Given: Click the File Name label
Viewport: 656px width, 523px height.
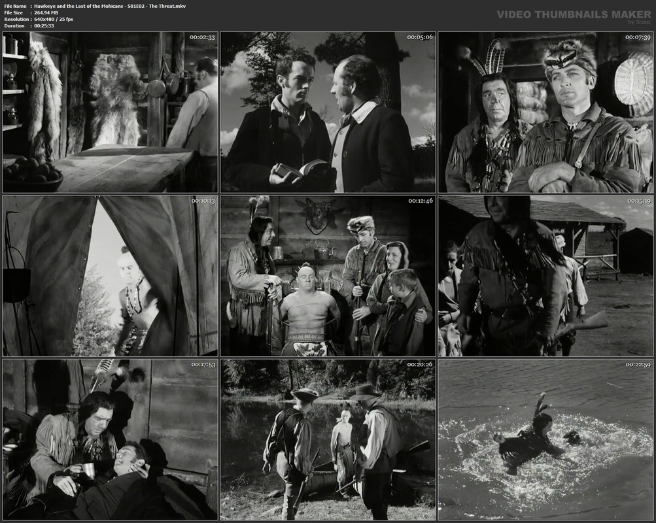Looking at the screenshot, I should tap(16, 7).
